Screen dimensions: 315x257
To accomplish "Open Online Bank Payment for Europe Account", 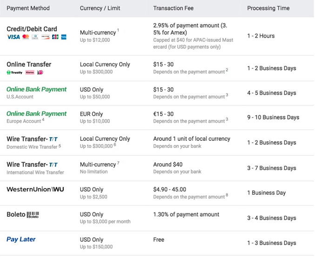I will [36, 114].
